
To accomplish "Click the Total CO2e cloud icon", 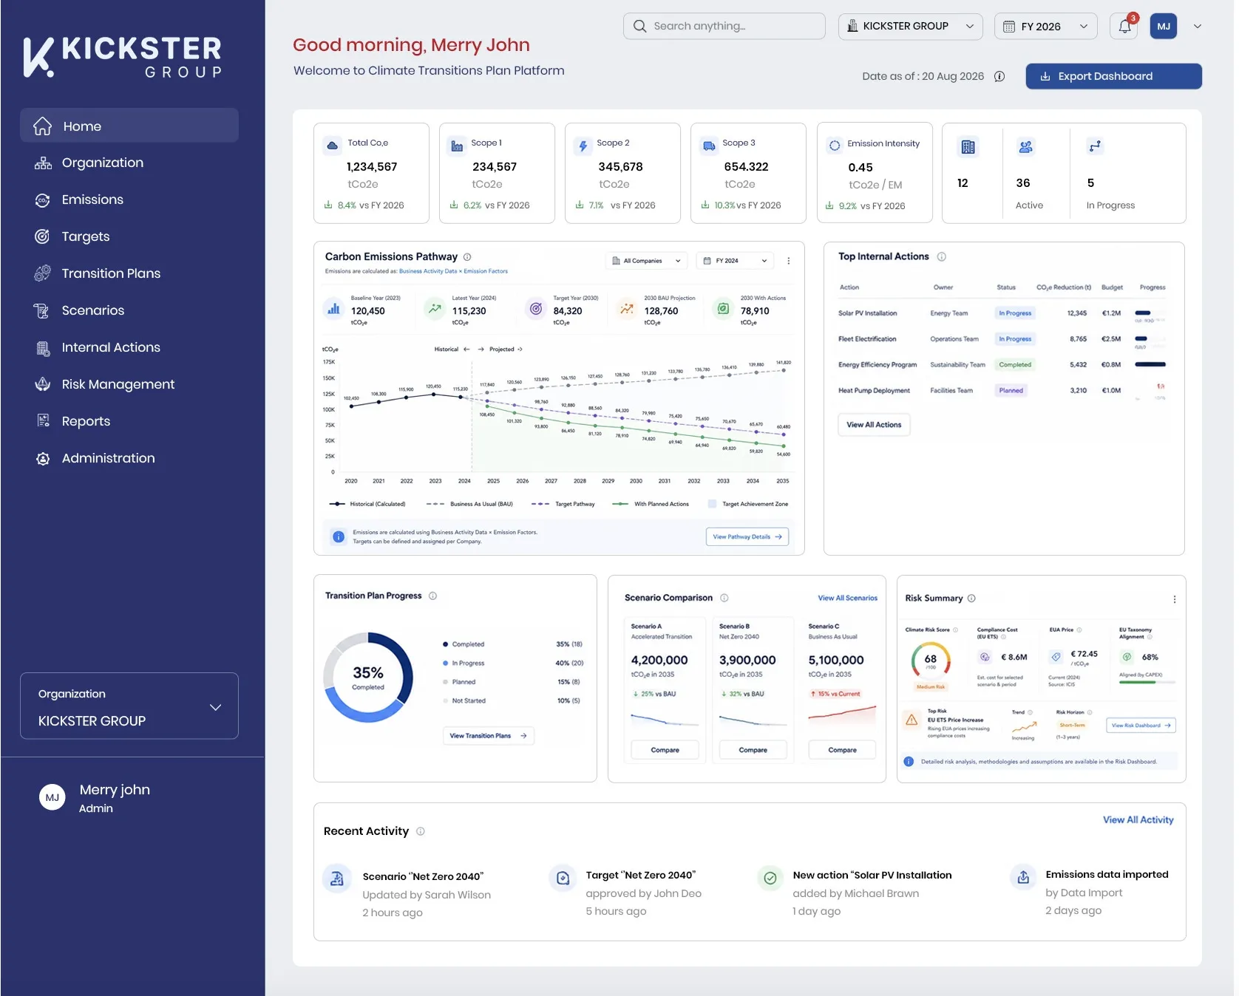I will [x=333, y=146].
